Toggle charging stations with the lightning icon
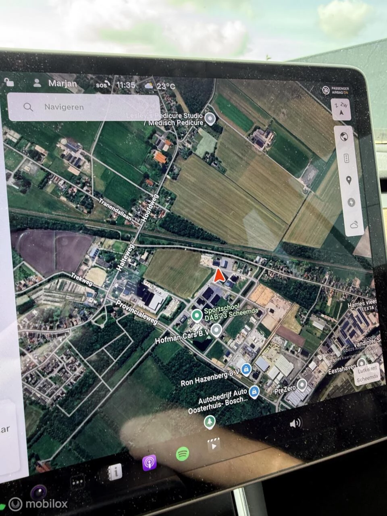 click(x=351, y=202)
